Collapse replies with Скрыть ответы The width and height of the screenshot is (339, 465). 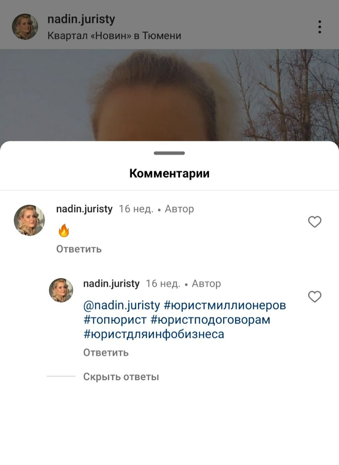(121, 377)
